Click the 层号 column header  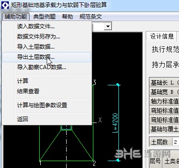tap(155, 161)
